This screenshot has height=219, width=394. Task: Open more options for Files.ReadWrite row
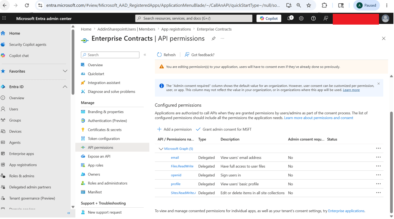(378, 166)
